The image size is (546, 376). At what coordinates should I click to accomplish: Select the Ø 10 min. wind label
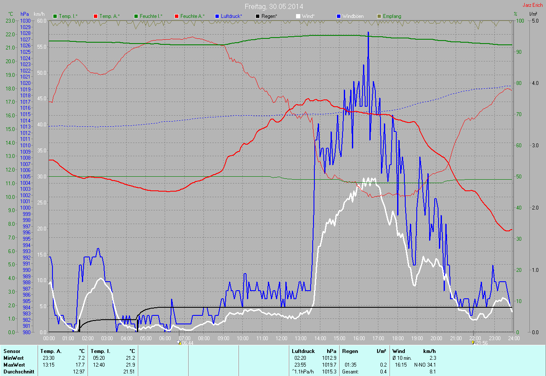pyautogui.click(x=402, y=358)
